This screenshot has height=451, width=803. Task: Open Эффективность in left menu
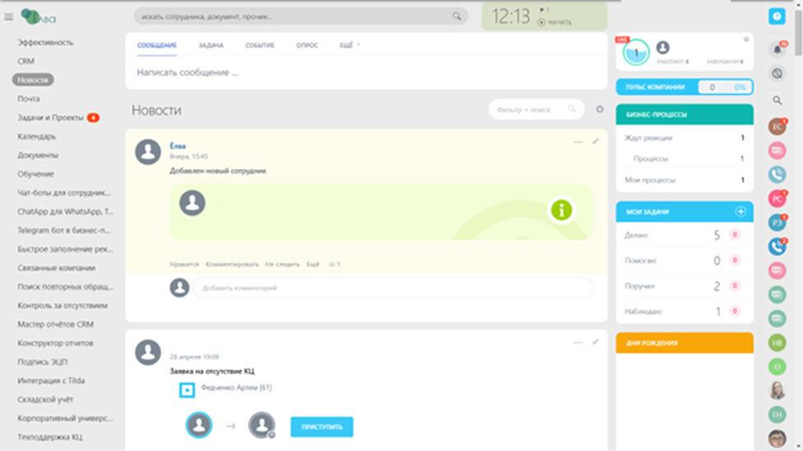click(x=45, y=43)
